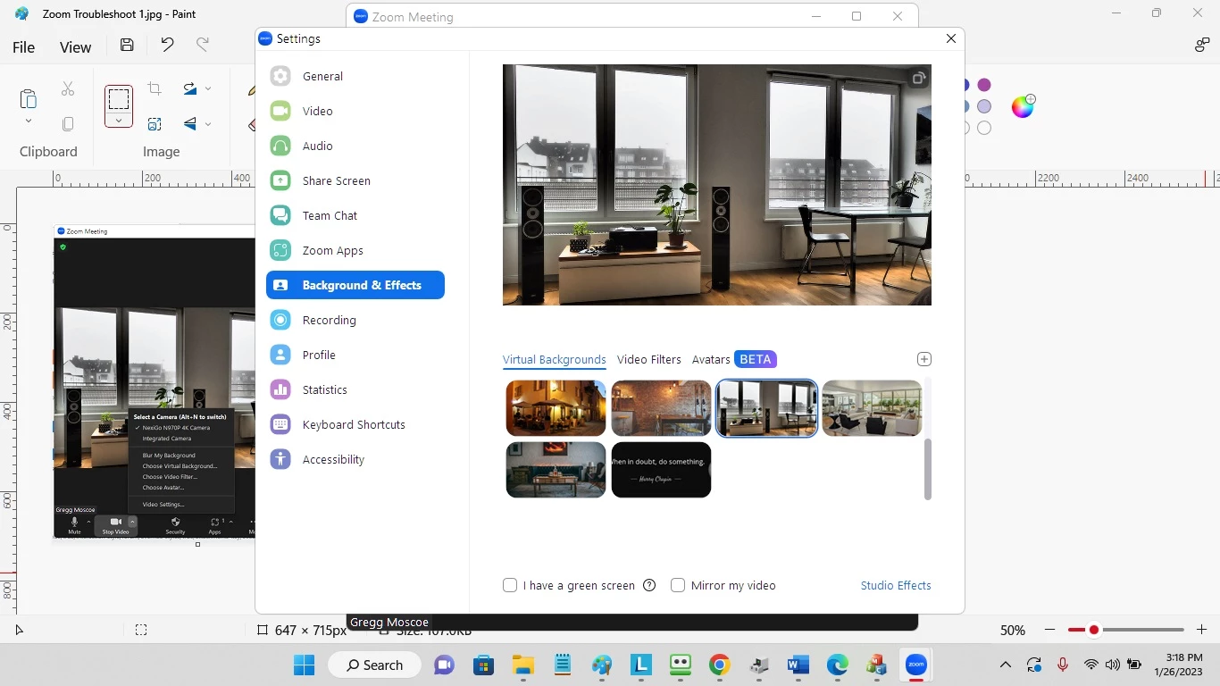This screenshot has width=1220, height=686.
Task: Pick the lavender color swatch in Paint
Action: click(x=984, y=106)
